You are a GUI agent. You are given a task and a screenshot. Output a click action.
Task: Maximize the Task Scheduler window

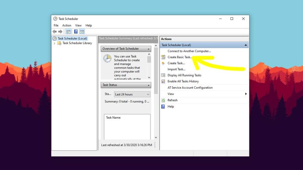pyautogui.click(x=232, y=19)
